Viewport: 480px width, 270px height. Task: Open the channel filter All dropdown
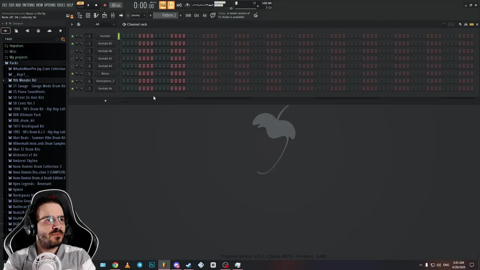point(105,24)
